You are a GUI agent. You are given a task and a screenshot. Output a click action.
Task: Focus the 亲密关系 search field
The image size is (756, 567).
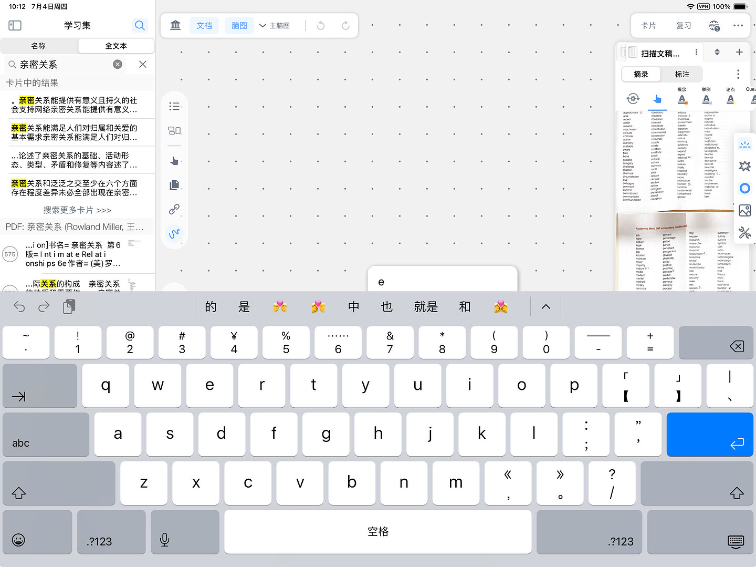pos(66,64)
